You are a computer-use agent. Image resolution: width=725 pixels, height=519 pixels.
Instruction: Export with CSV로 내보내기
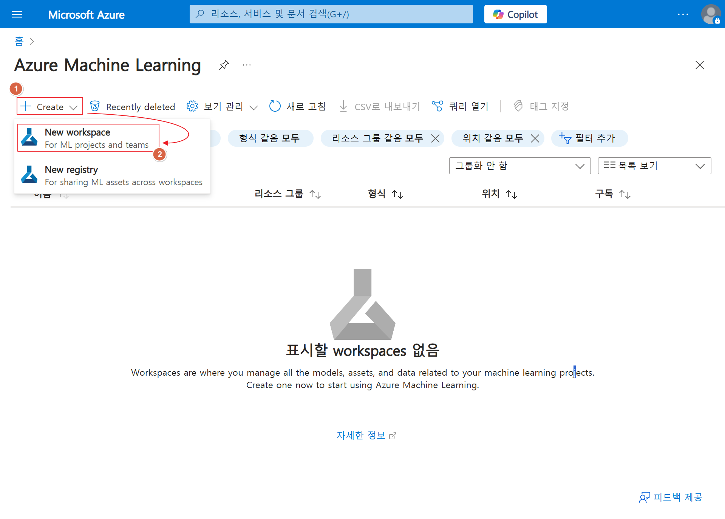point(379,106)
